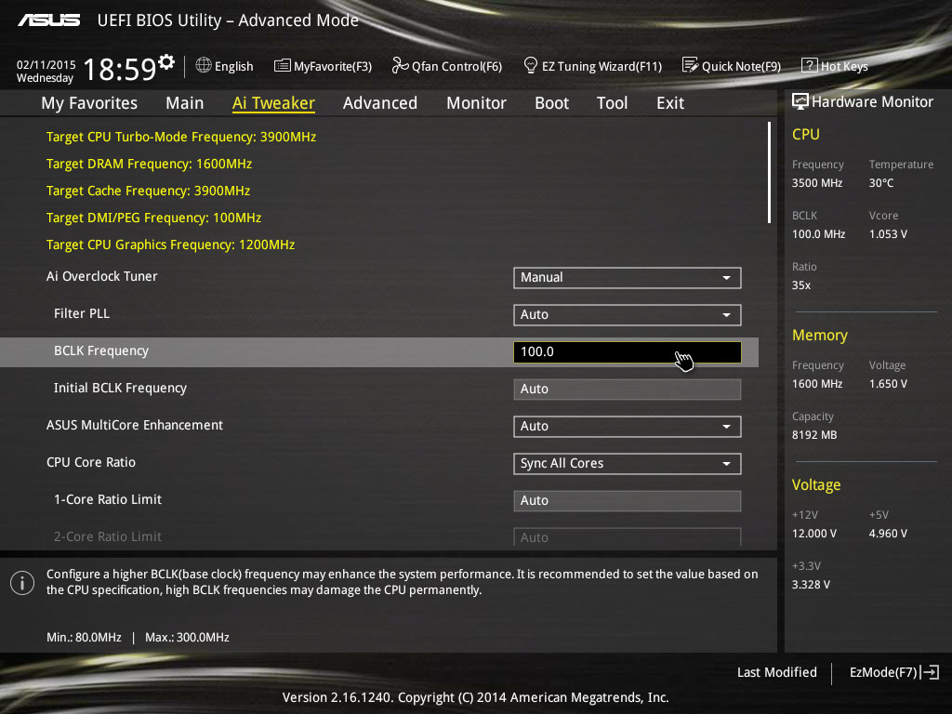Click the MyFavorite list icon
Screen dimensions: 952x714
click(282, 66)
